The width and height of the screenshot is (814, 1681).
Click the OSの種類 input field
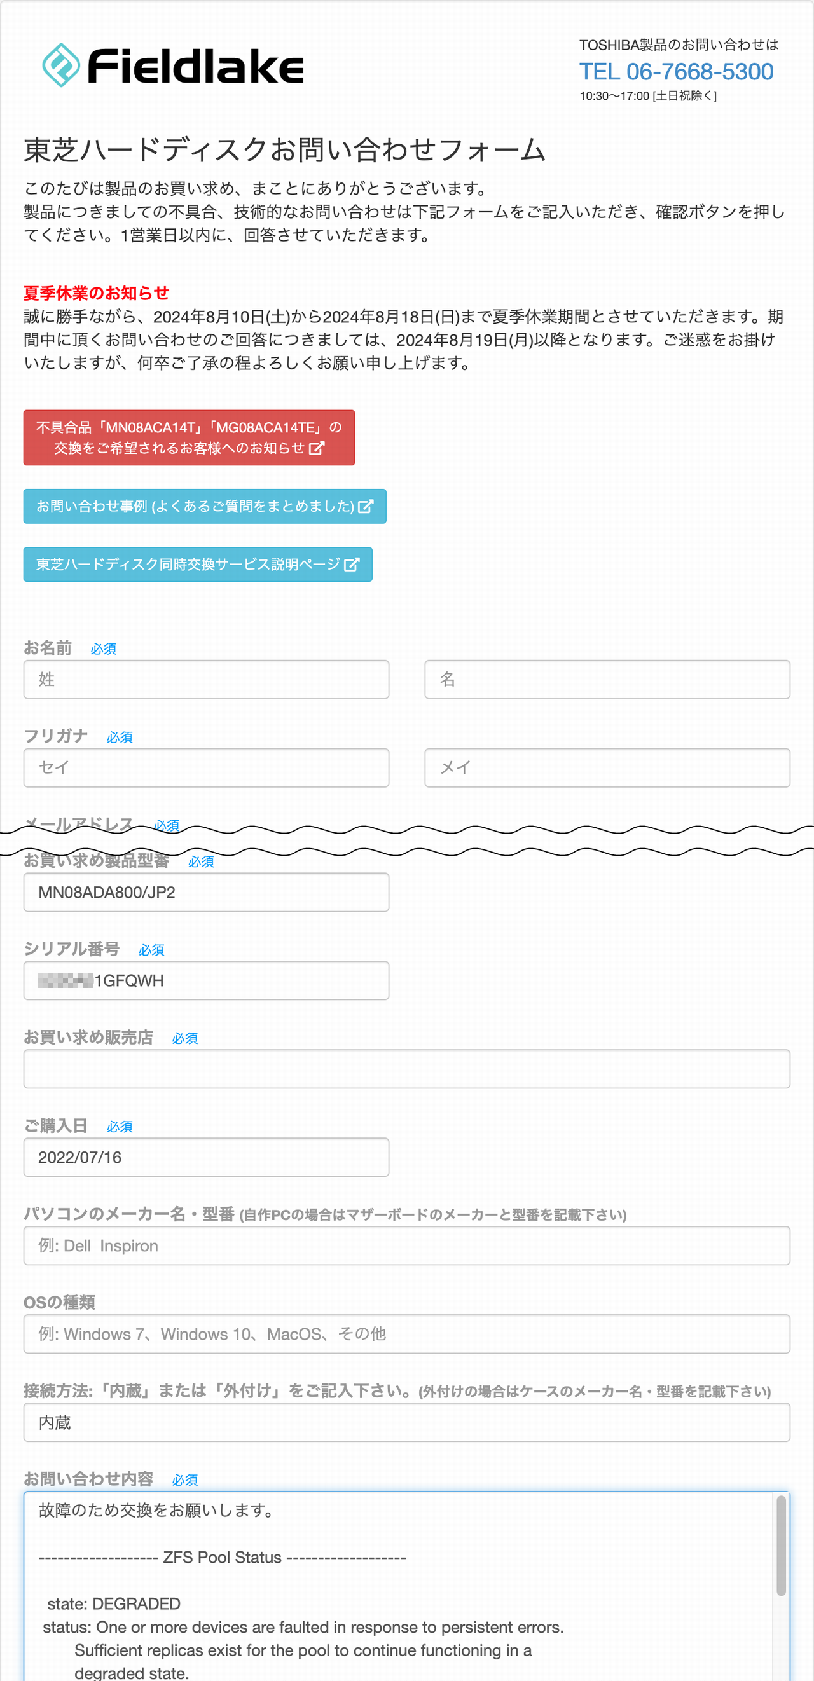pyautogui.click(x=406, y=1334)
